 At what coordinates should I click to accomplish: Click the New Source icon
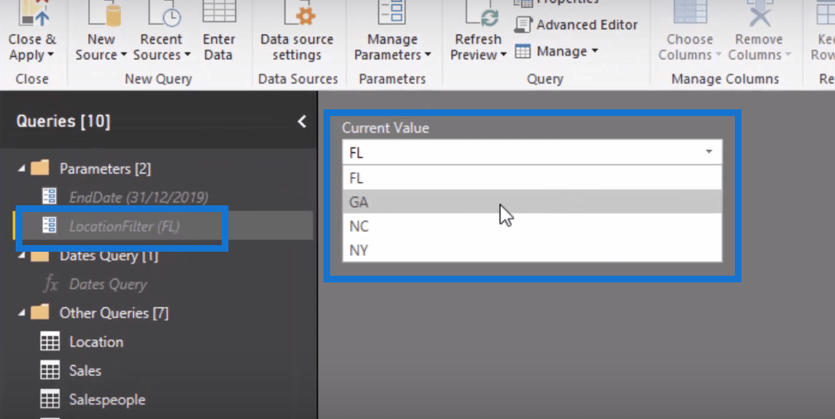coord(104,12)
